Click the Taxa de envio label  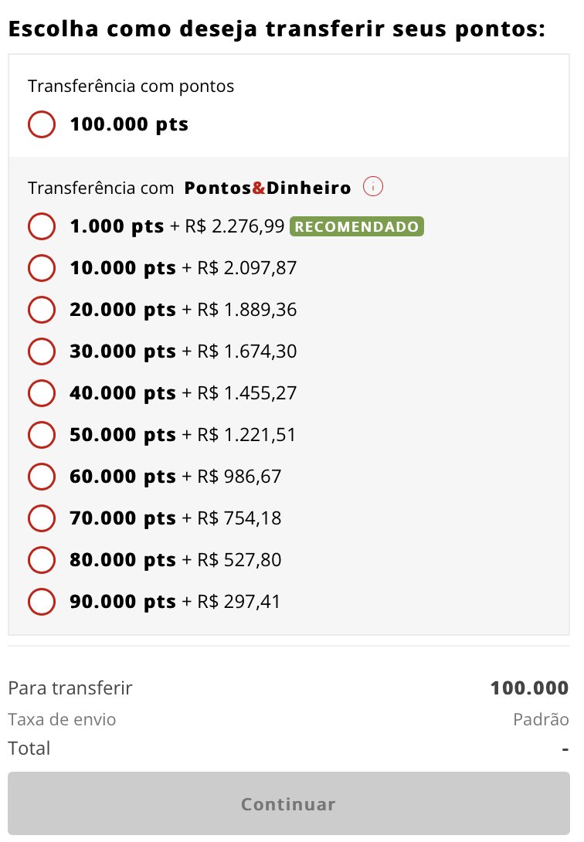(x=62, y=720)
